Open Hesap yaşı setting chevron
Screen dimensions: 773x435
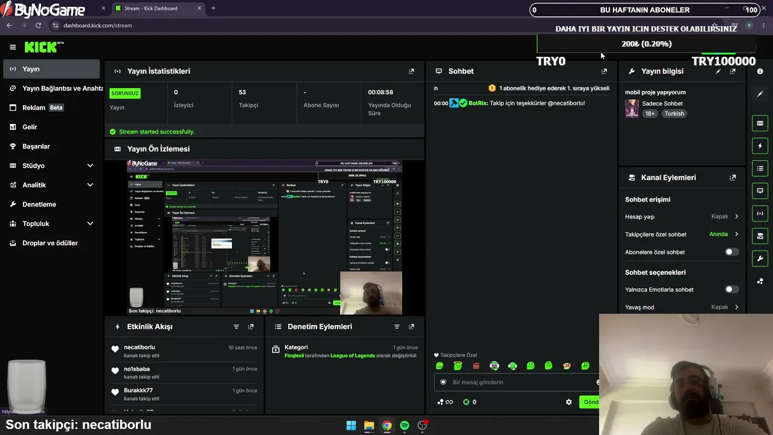pyautogui.click(x=736, y=216)
